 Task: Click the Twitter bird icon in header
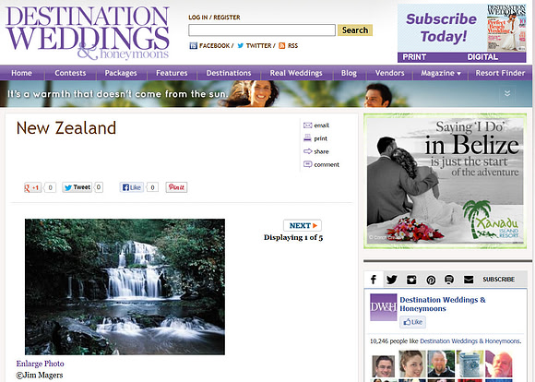coord(241,46)
